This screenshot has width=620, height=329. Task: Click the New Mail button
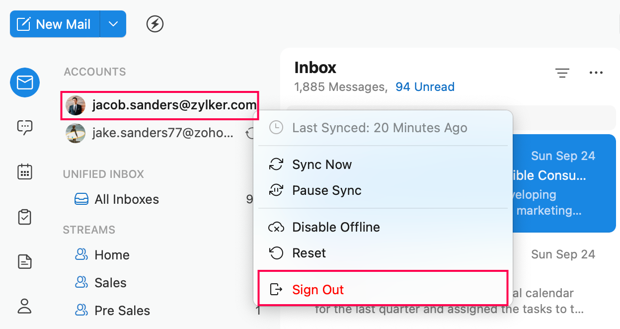click(55, 24)
